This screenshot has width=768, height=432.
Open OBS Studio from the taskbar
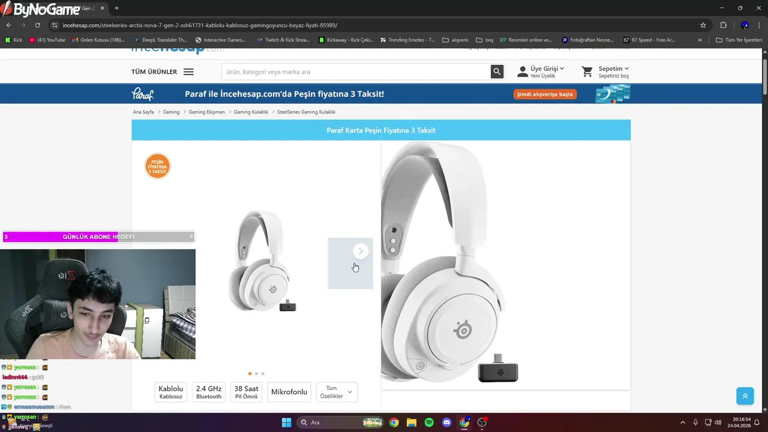pos(482,422)
